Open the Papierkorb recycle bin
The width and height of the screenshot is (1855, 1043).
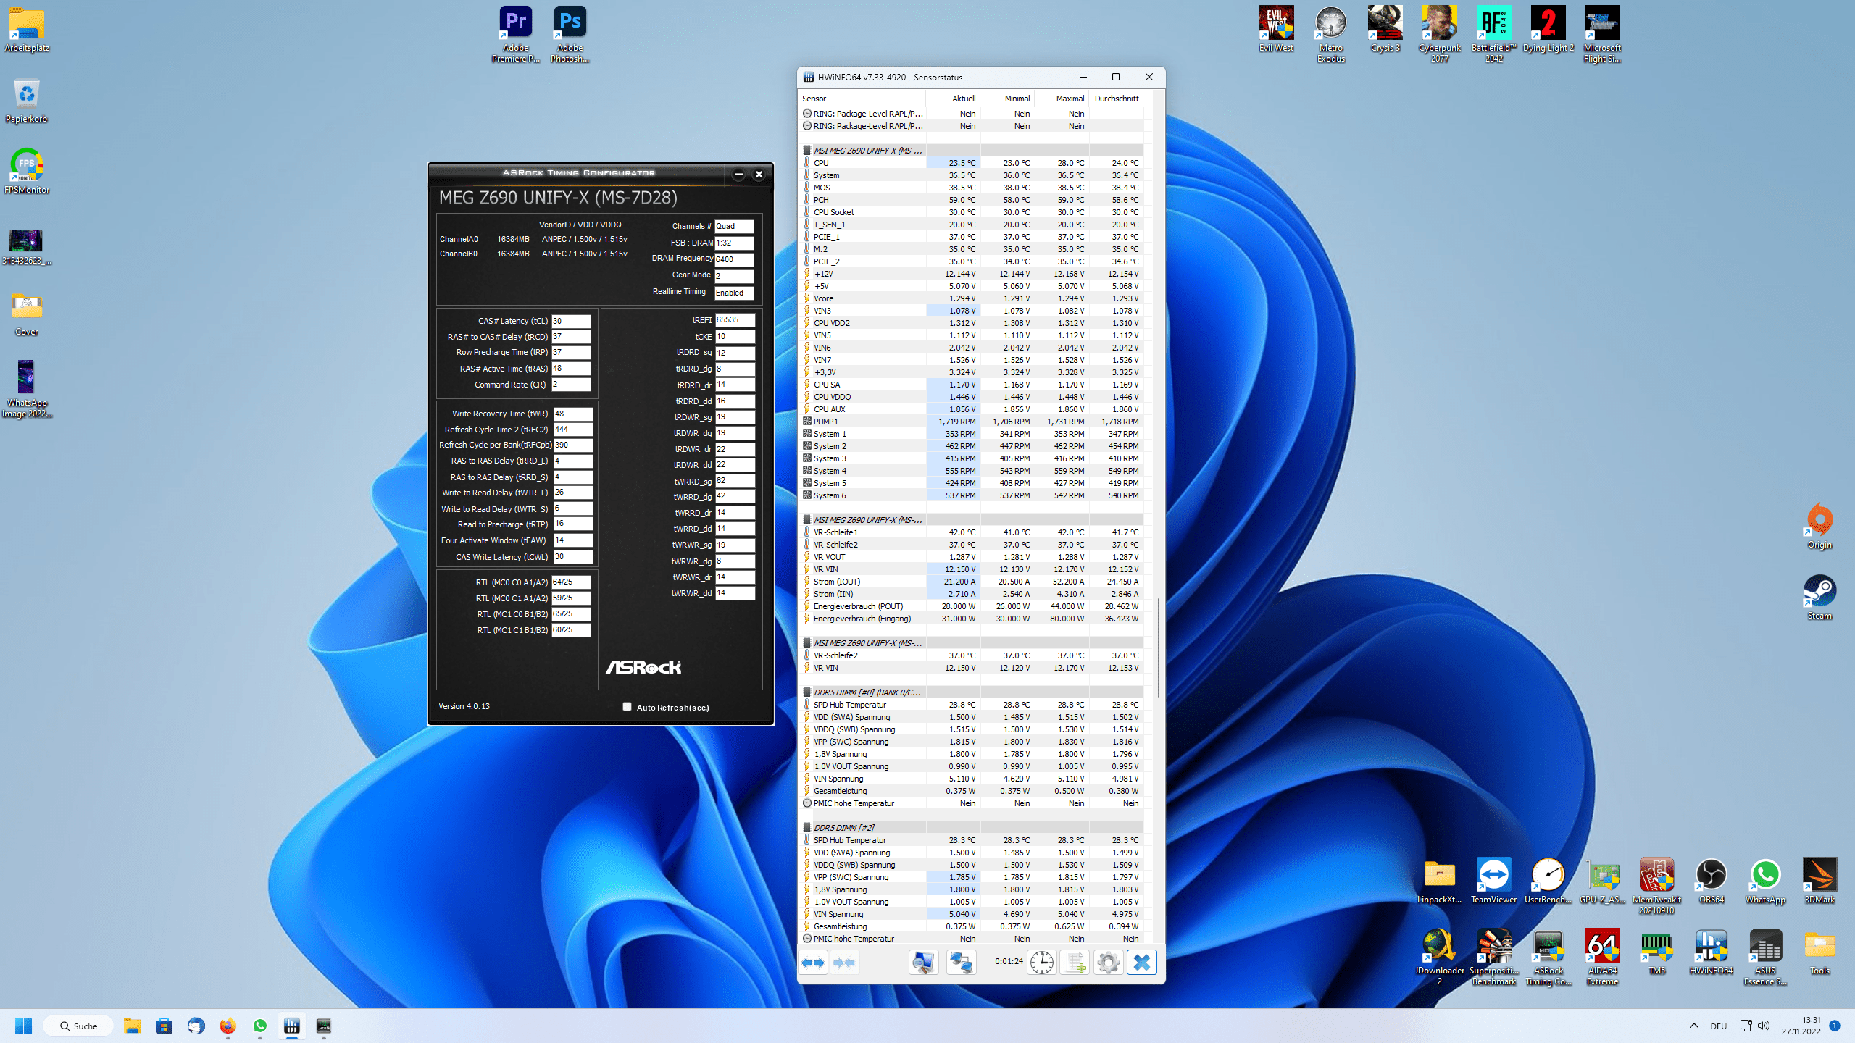(27, 100)
